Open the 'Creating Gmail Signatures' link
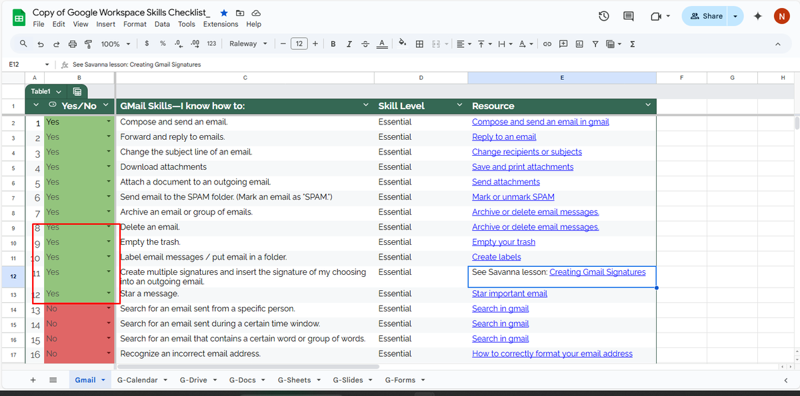Screen dimensions: 800x396 597,272
